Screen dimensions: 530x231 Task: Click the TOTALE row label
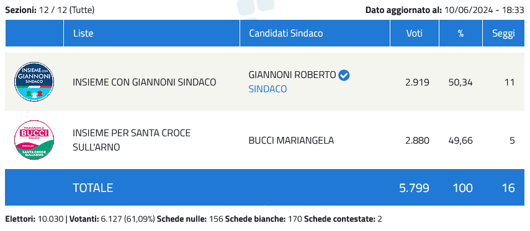tap(92, 188)
